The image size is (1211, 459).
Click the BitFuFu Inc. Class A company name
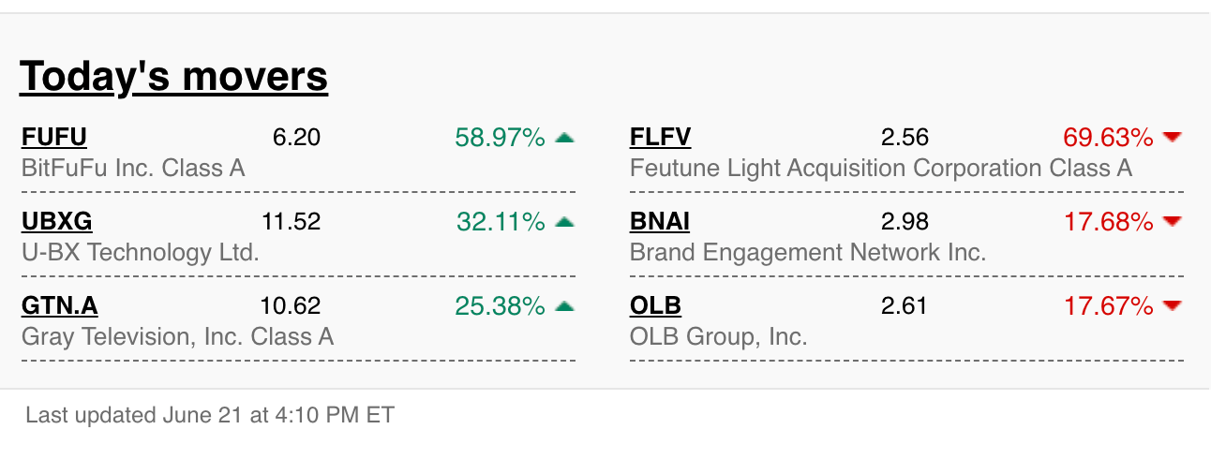133,169
